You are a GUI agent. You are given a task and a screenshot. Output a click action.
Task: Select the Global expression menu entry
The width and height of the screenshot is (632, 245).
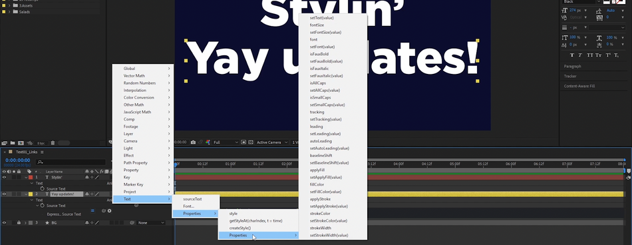tap(143, 69)
